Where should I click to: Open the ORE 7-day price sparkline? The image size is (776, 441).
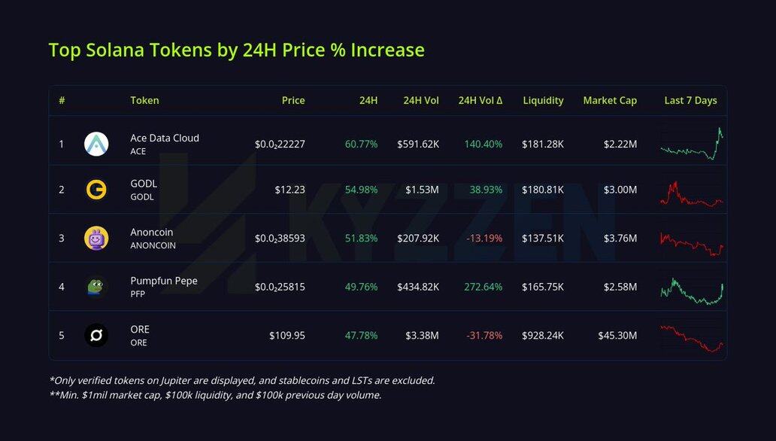tap(691, 337)
